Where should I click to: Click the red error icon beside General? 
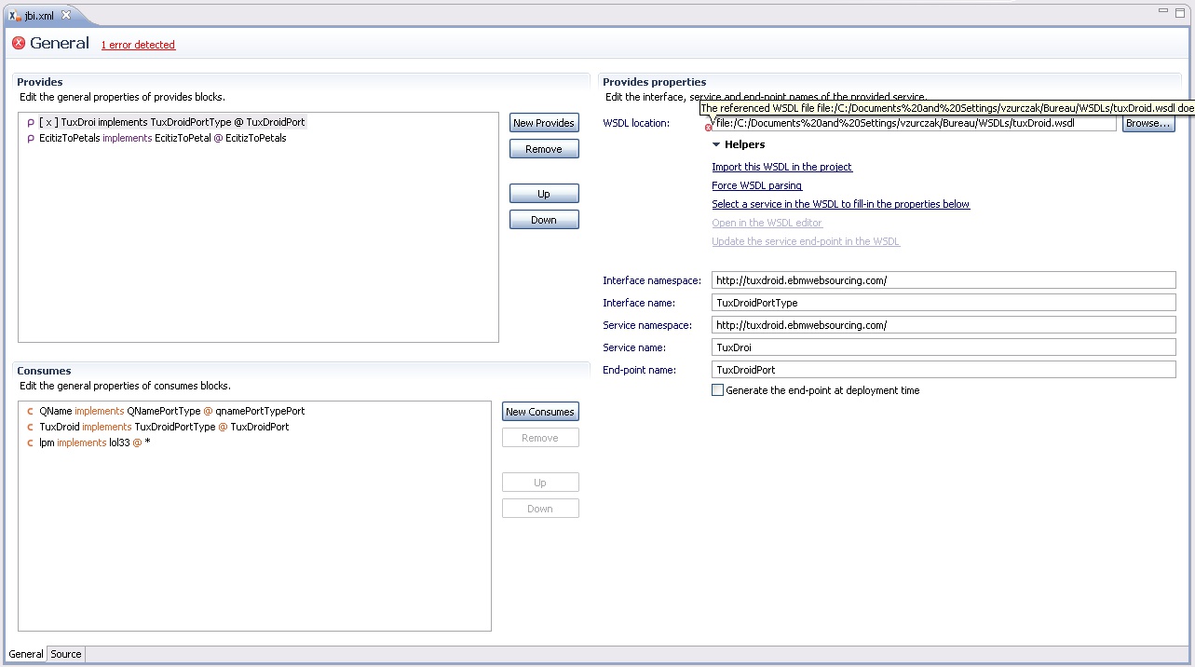pyautogui.click(x=18, y=44)
